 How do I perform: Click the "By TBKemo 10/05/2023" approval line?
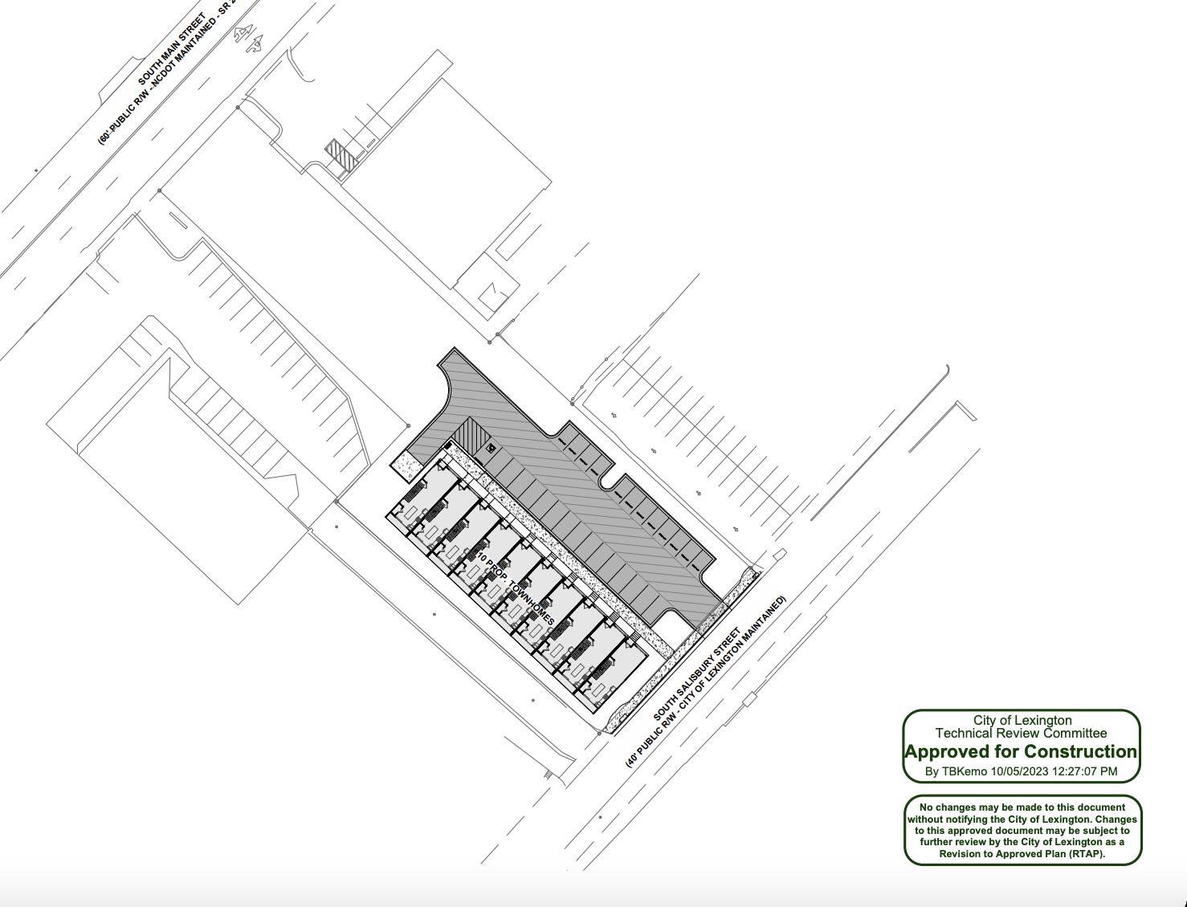tap(1020, 771)
